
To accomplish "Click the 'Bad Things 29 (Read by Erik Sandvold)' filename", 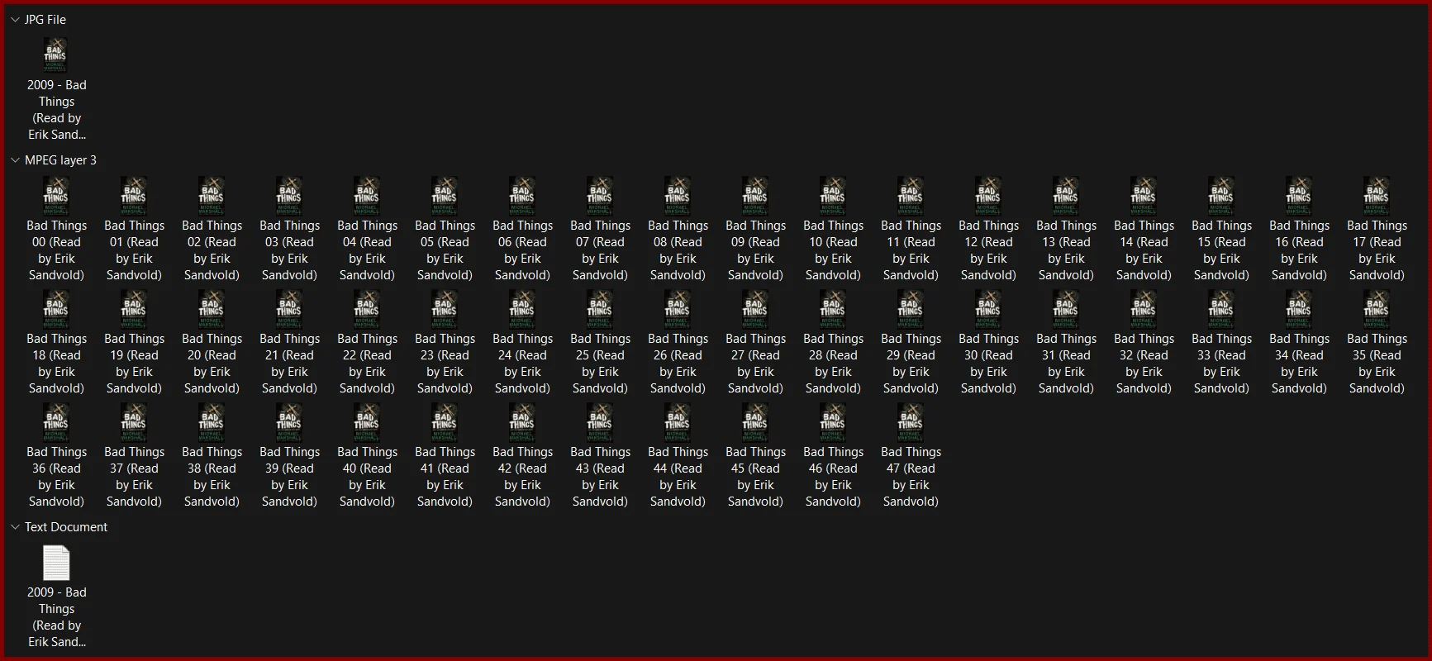I will pos(911,364).
